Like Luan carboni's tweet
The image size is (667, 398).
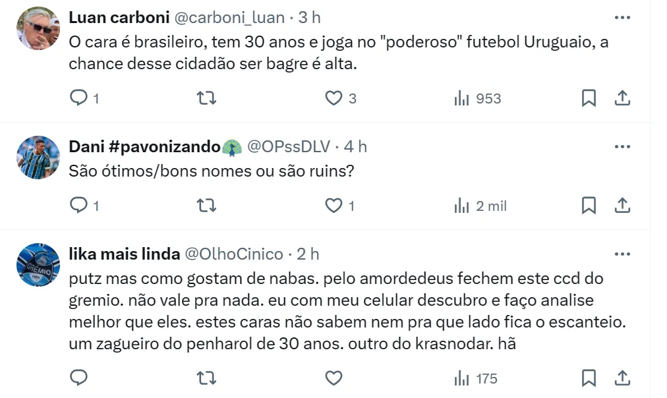tap(334, 98)
